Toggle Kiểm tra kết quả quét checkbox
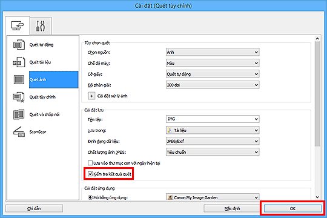Viewport: 327px width, 218px height. [x=90, y=174]
